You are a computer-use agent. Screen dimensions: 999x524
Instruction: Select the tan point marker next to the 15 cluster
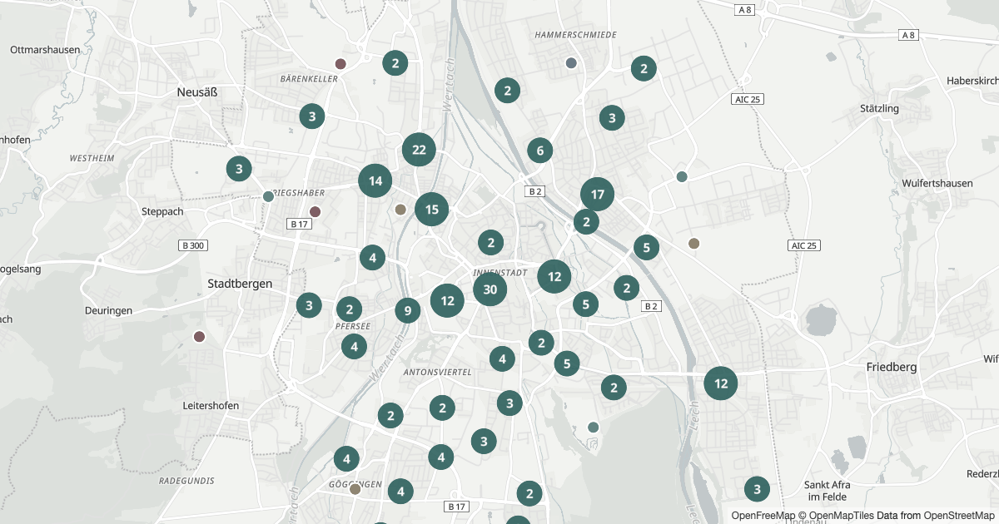tap(400, 210)
